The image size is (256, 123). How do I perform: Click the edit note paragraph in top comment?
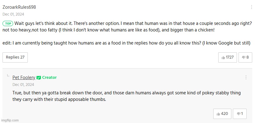point(126,43)
